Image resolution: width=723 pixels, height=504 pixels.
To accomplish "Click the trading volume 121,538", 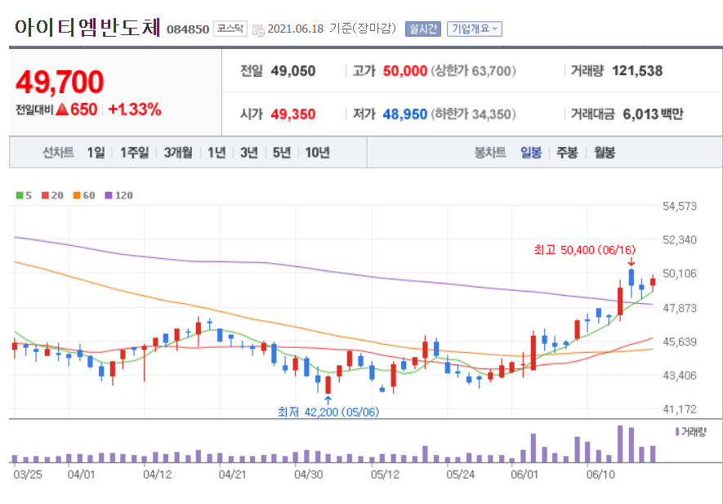I will [x=637, y=71].
